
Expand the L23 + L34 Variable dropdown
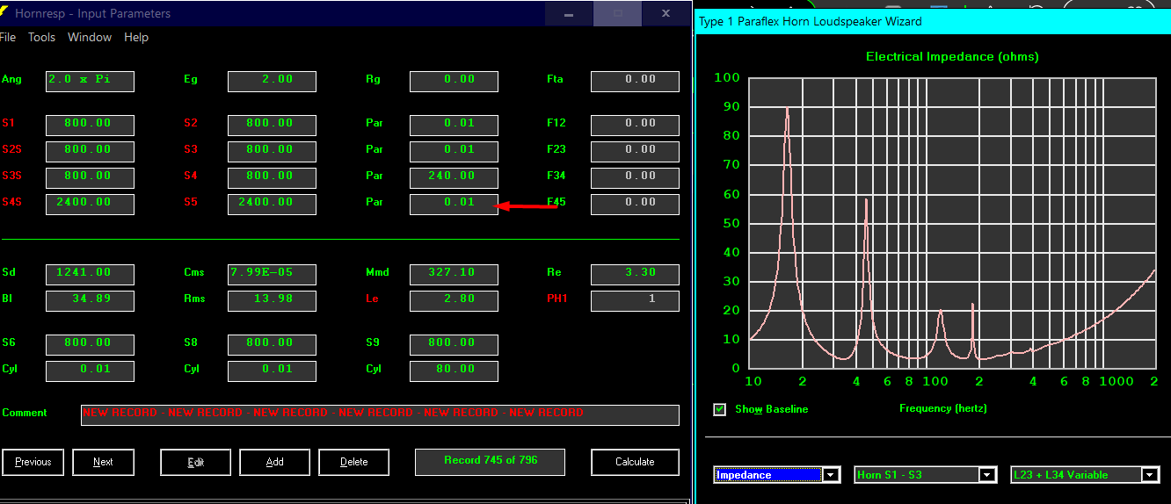pos(1150,475)
